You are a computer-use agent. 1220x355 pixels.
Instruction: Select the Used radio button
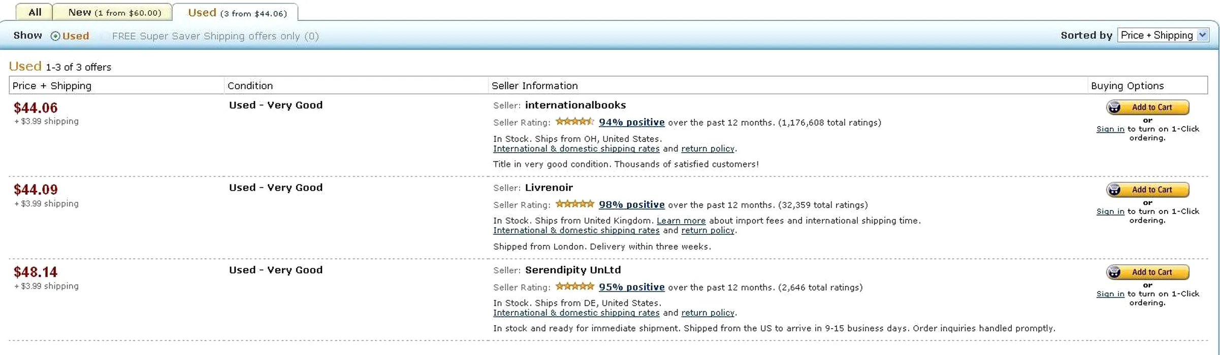(x=55, y=36)
